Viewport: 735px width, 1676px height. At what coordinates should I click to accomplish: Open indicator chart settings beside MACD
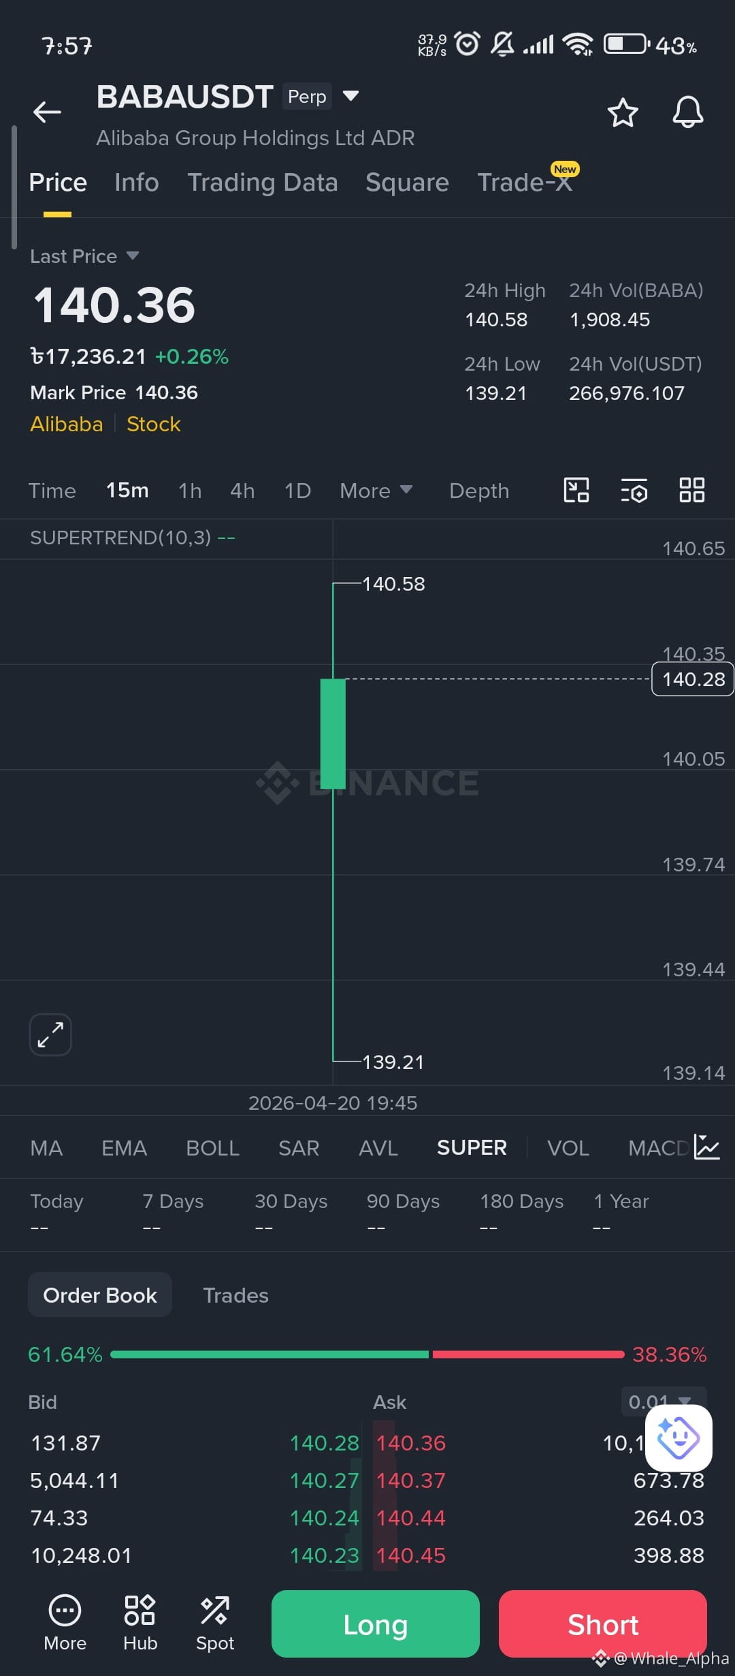[x=706, y=1147]
